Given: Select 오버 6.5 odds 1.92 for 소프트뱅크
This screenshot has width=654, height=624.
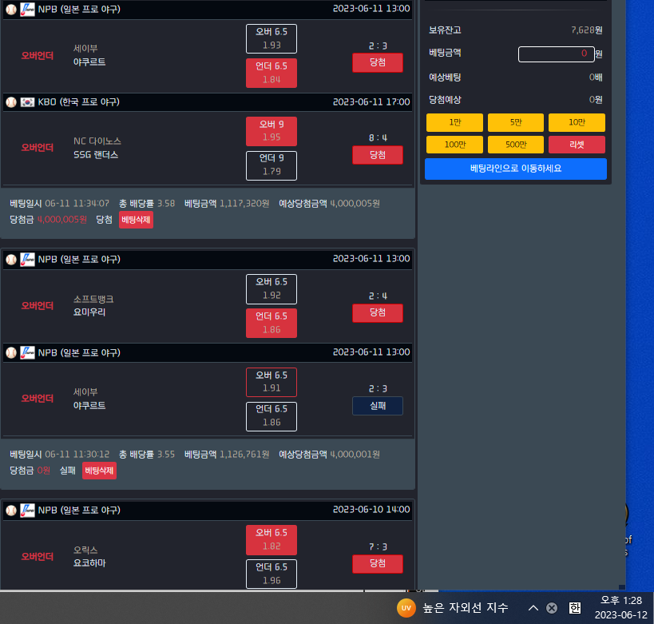Looking at the screenshot, I should click(x=272, y=289).
